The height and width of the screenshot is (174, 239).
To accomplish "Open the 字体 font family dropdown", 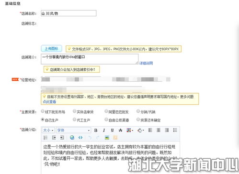I will (73, 130).
